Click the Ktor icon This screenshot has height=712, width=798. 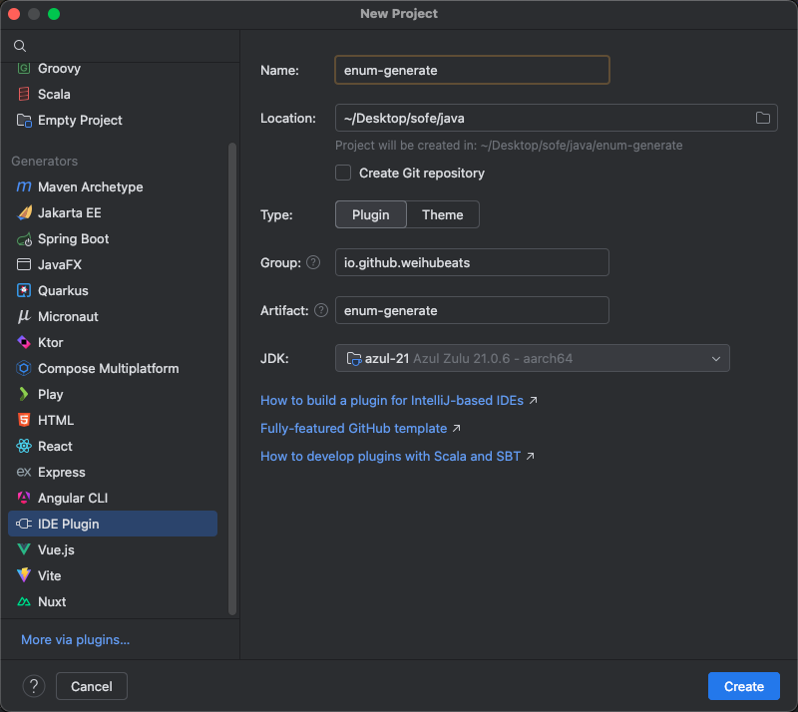click(x=23, y=342)
